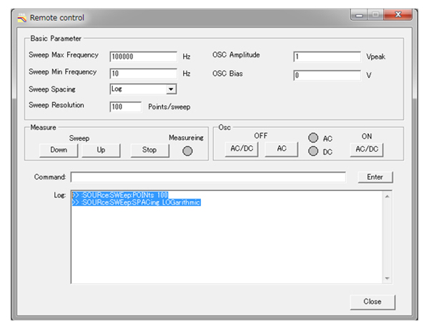Turn oscillator on with AC/DC button

tap(367, 149)
